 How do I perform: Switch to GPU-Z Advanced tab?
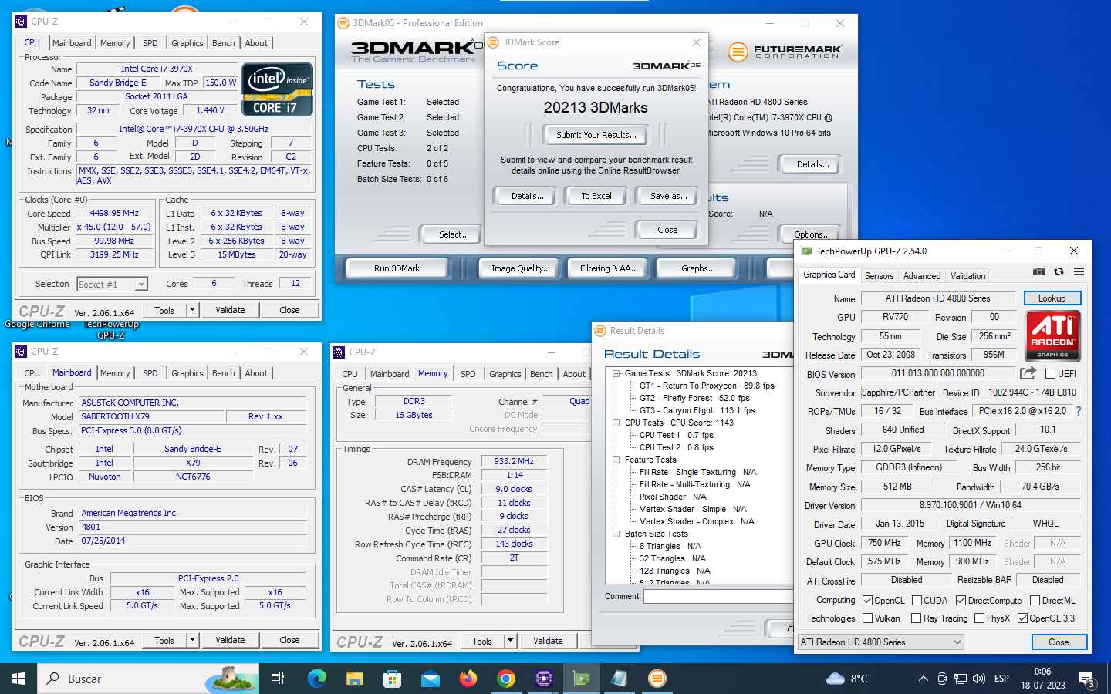point(922,276)
